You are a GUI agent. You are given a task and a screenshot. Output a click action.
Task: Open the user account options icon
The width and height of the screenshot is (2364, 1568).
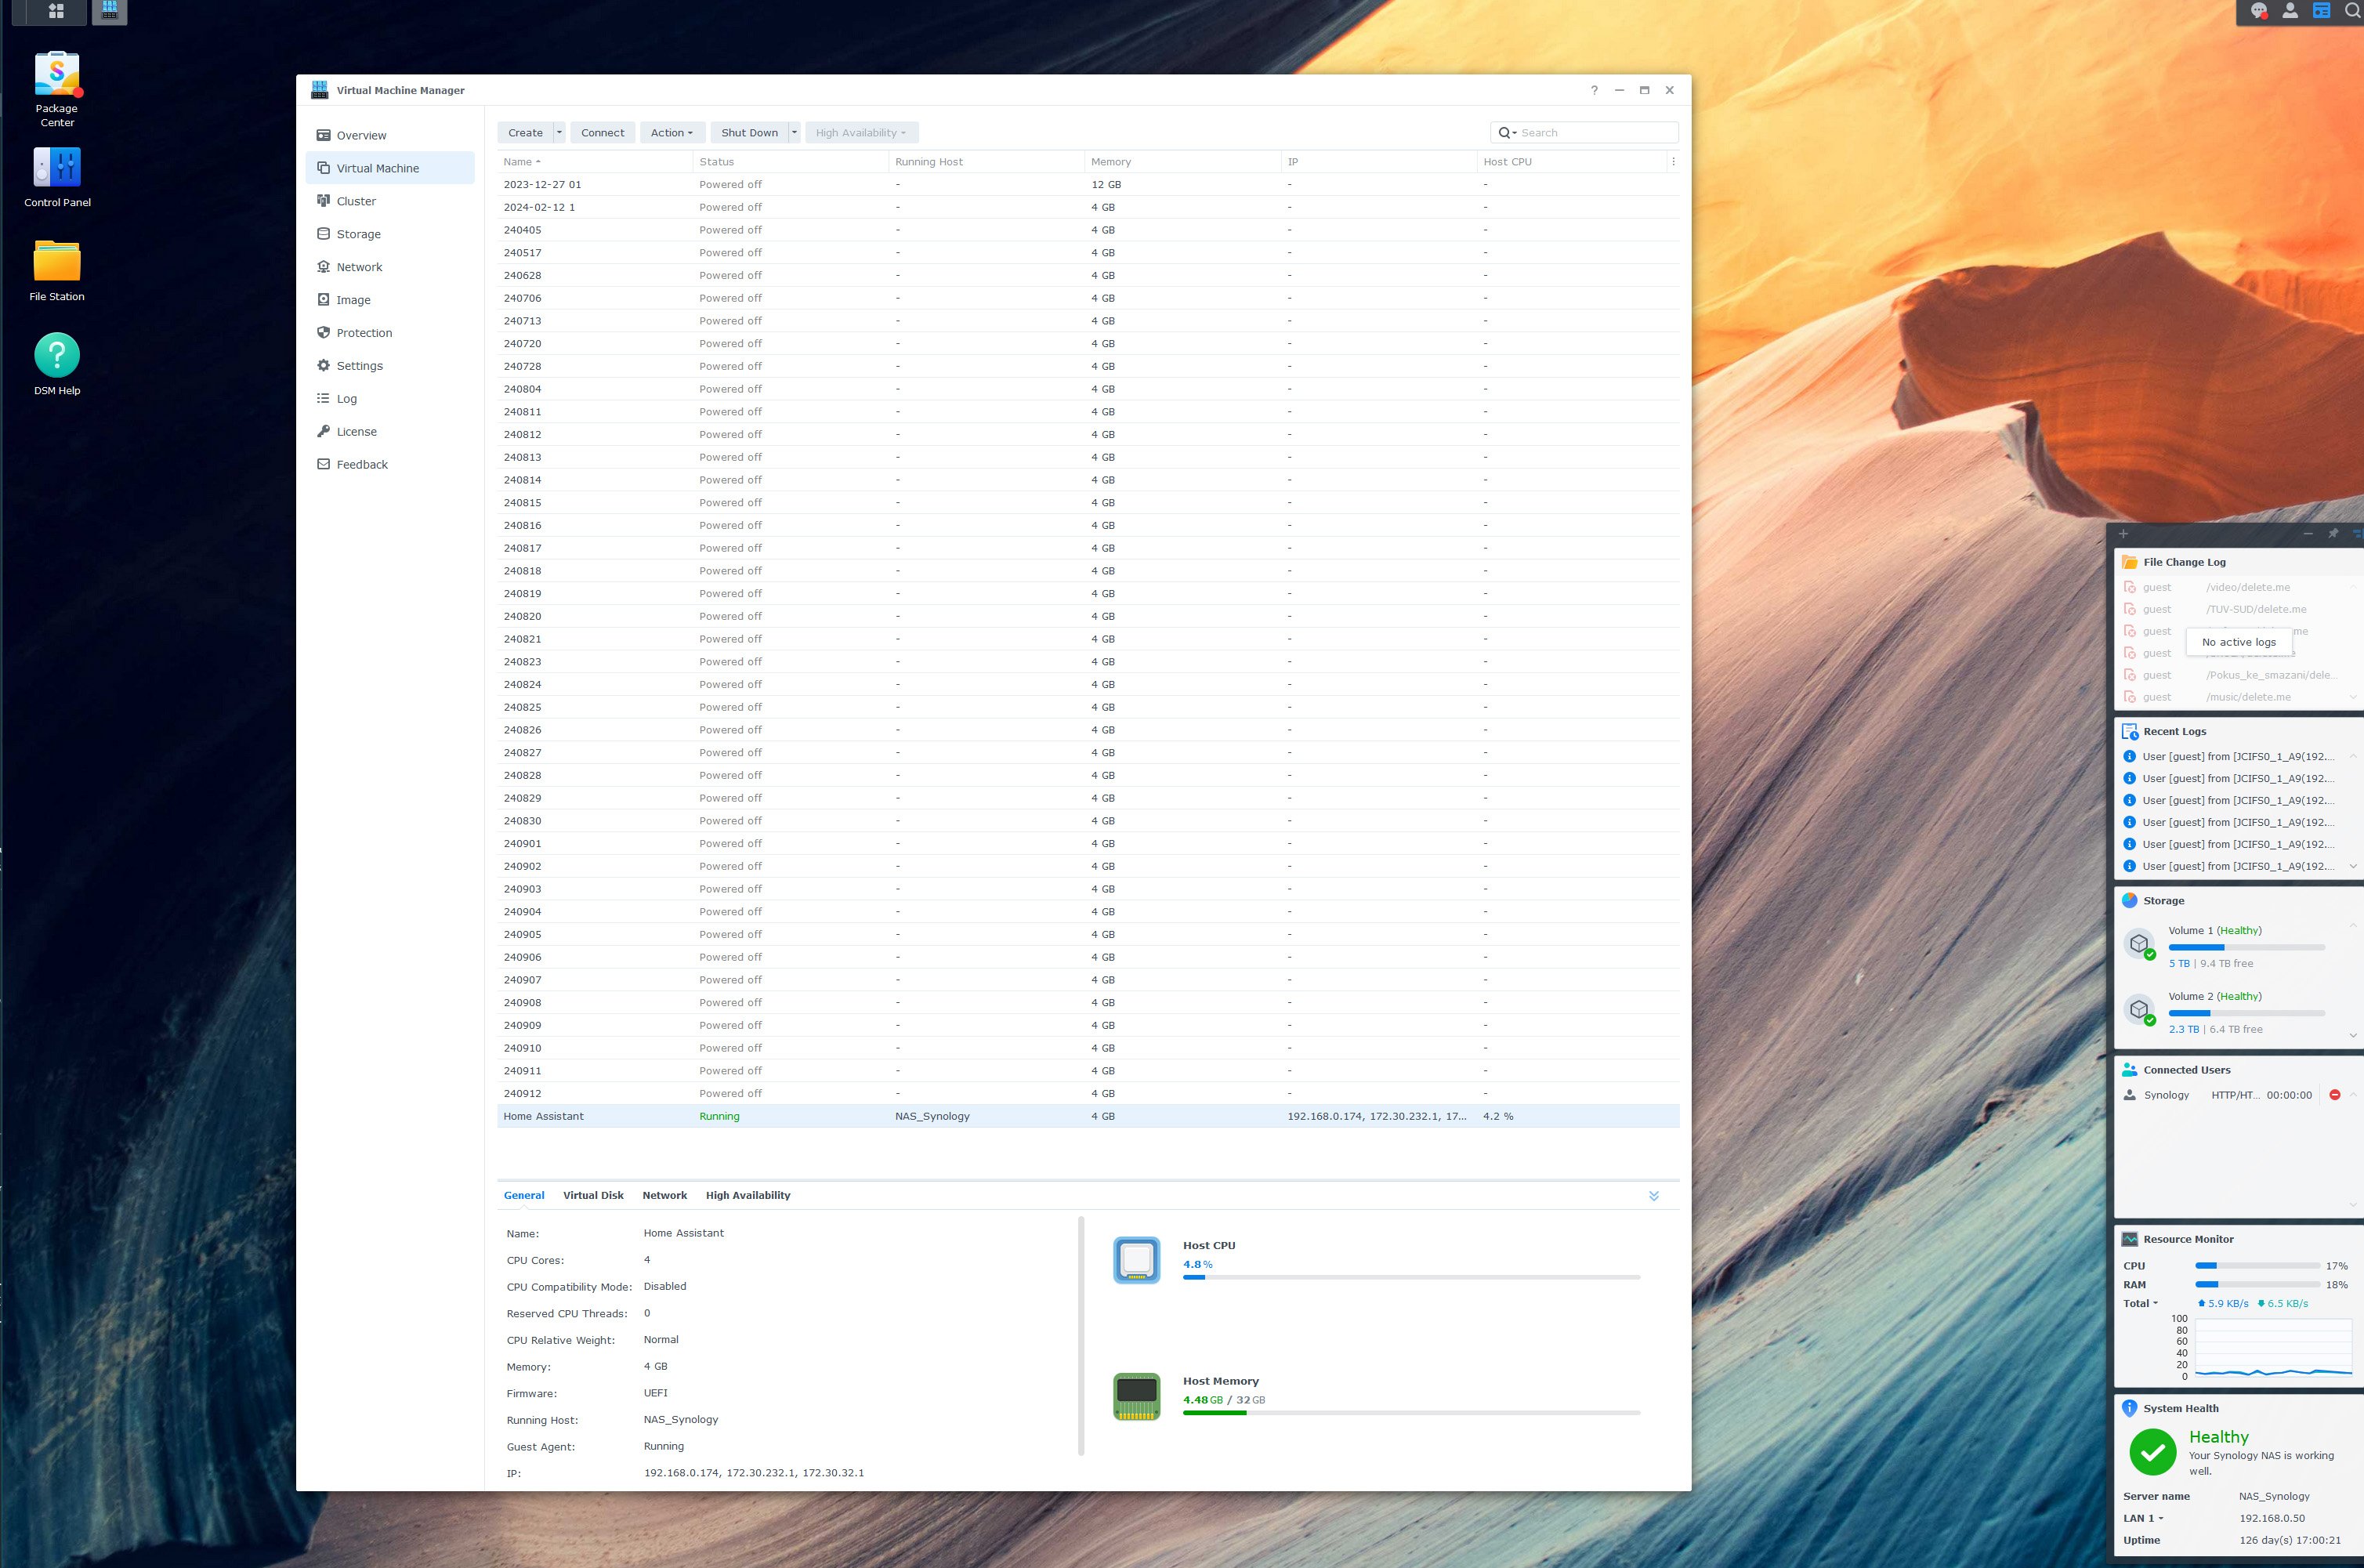point(2290,11)
